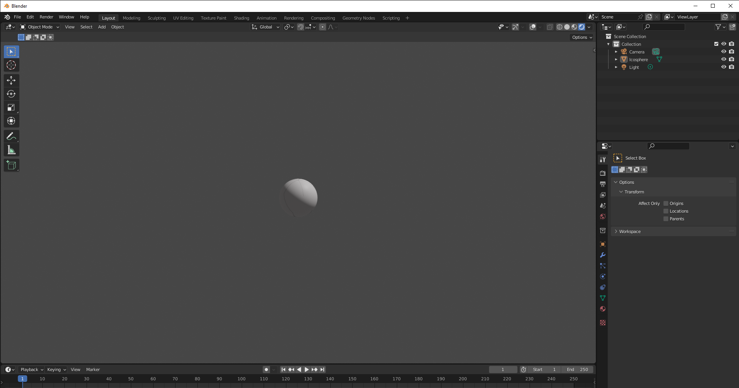Activate the Move tool
The image size is (739, 388).
coord(11,80)
